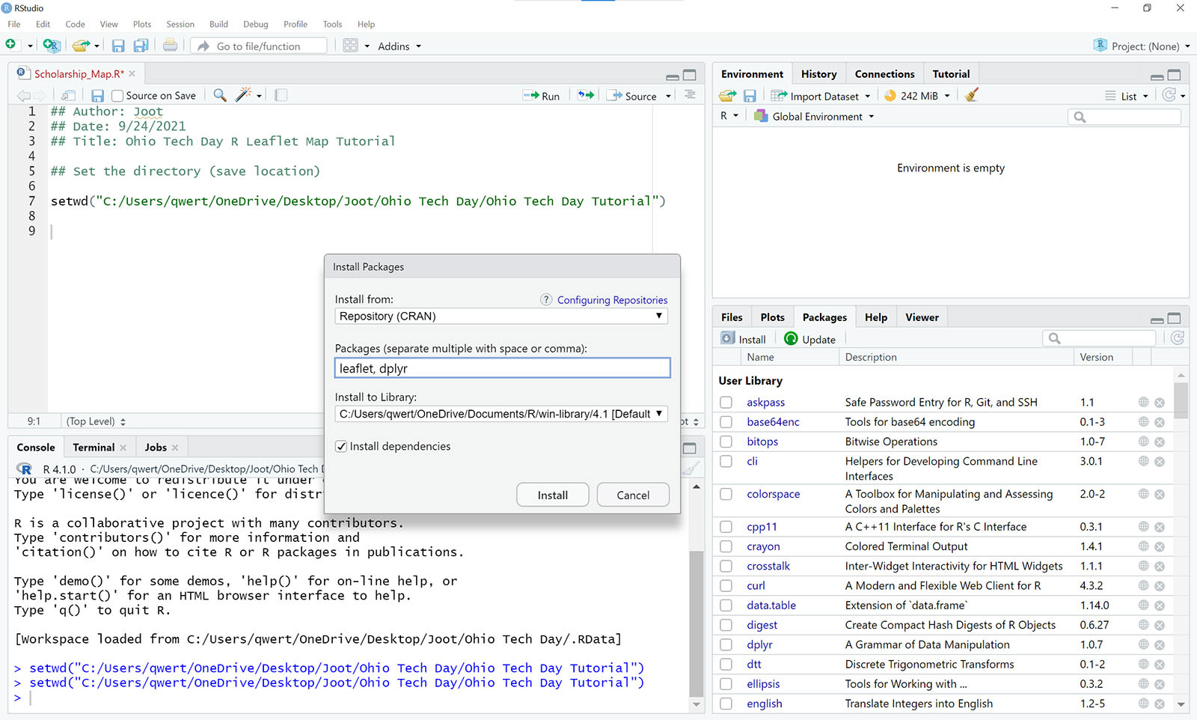
Task: Open the colorspace package link
Action: [773, 494]
